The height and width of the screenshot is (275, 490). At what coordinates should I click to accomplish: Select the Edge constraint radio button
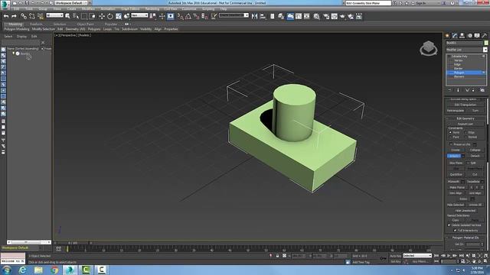(466, 132)
